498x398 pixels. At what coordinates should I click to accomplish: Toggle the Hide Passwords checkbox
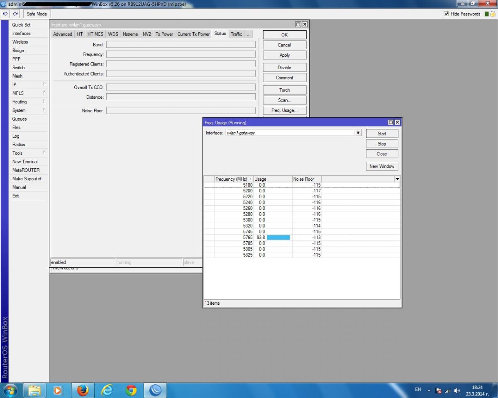click(x=447, y=14)
